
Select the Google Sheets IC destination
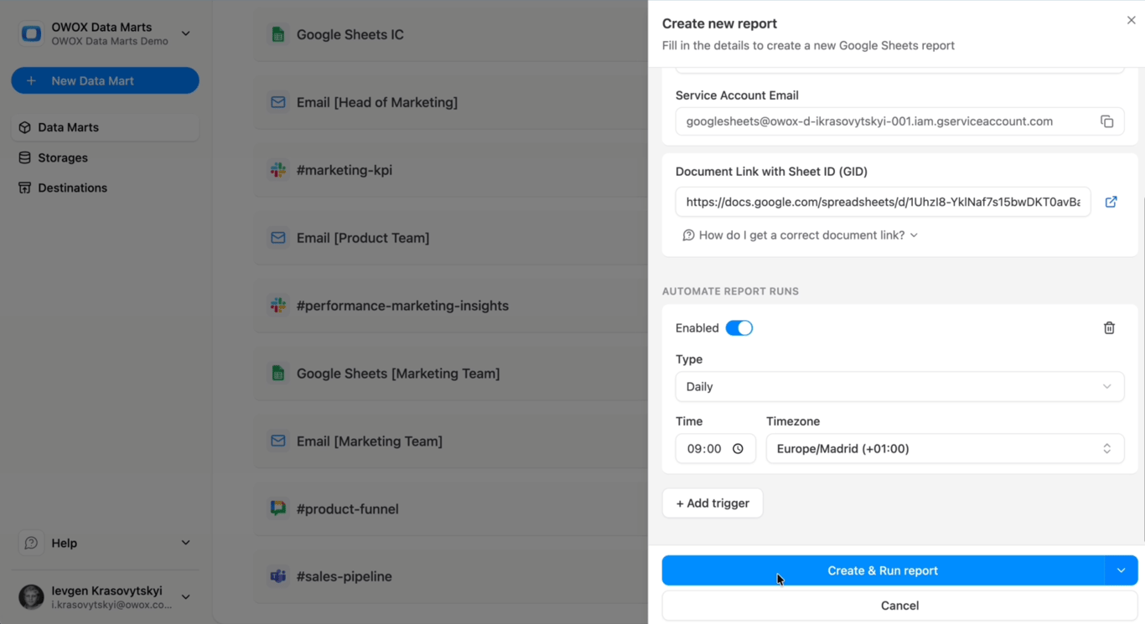451,34
